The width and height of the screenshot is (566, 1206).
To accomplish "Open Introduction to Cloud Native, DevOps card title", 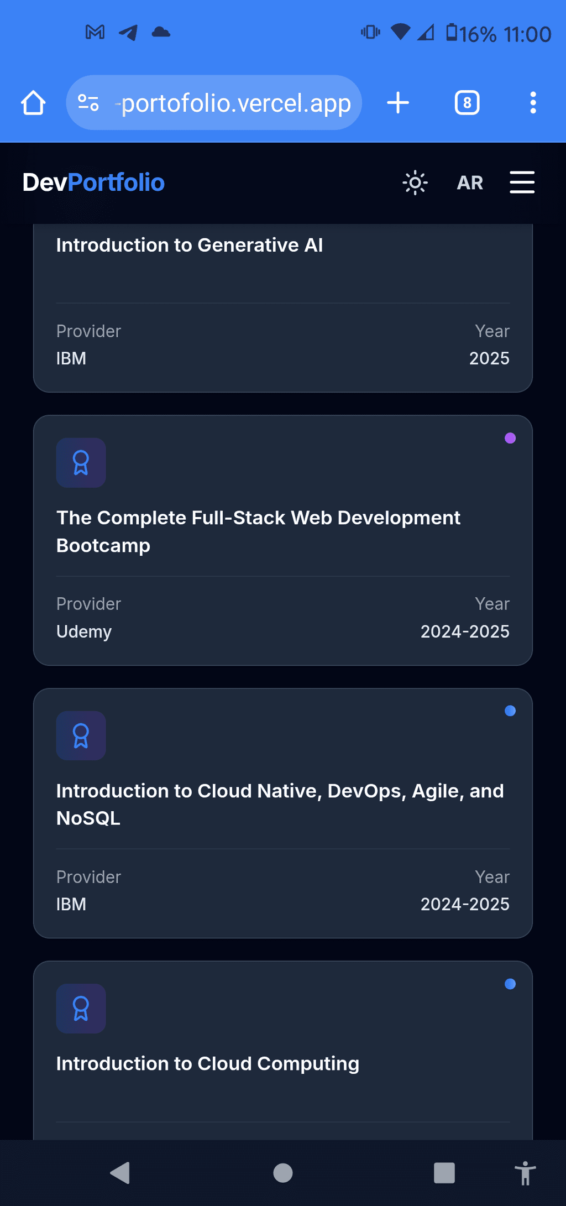I will click(280, 804).
